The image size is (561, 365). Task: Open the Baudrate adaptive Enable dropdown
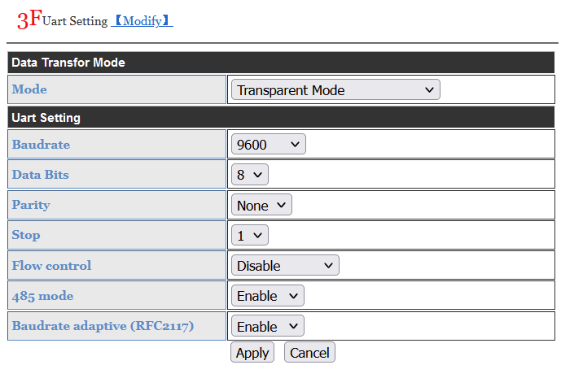click(268, 327)
